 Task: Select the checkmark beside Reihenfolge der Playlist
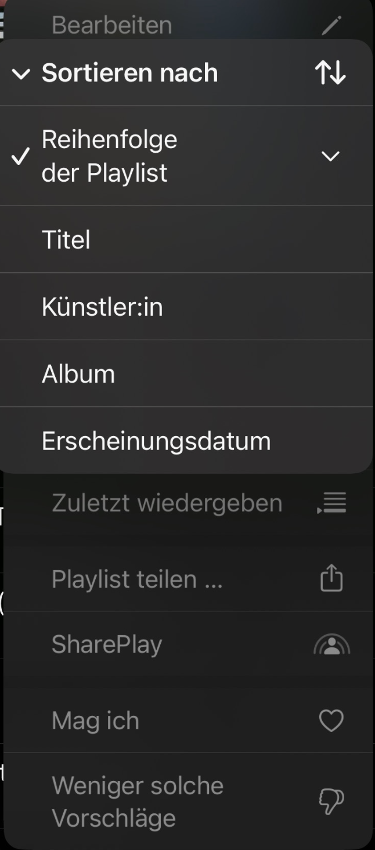(x=21, y=156)
